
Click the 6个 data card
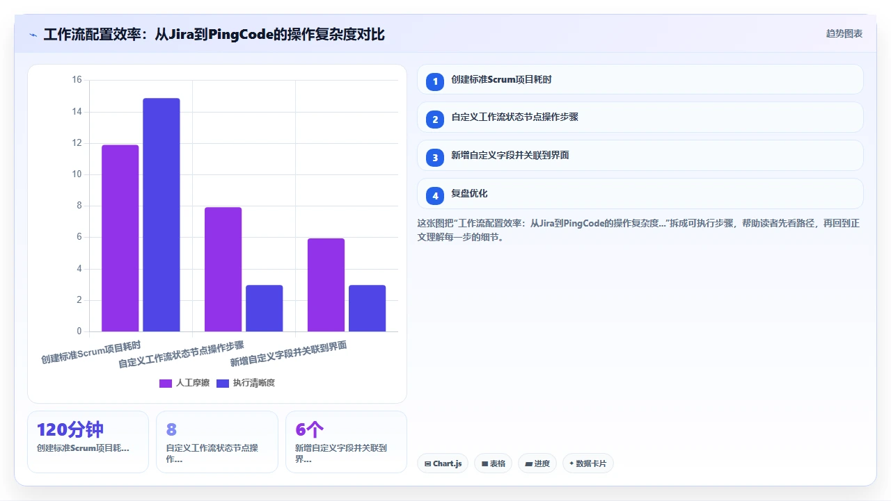coord(346,442)
